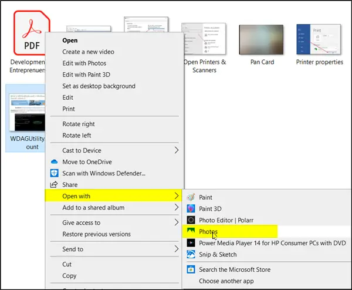
Task: Expand the Cast to Device submenu arrow
Action: 177,150
